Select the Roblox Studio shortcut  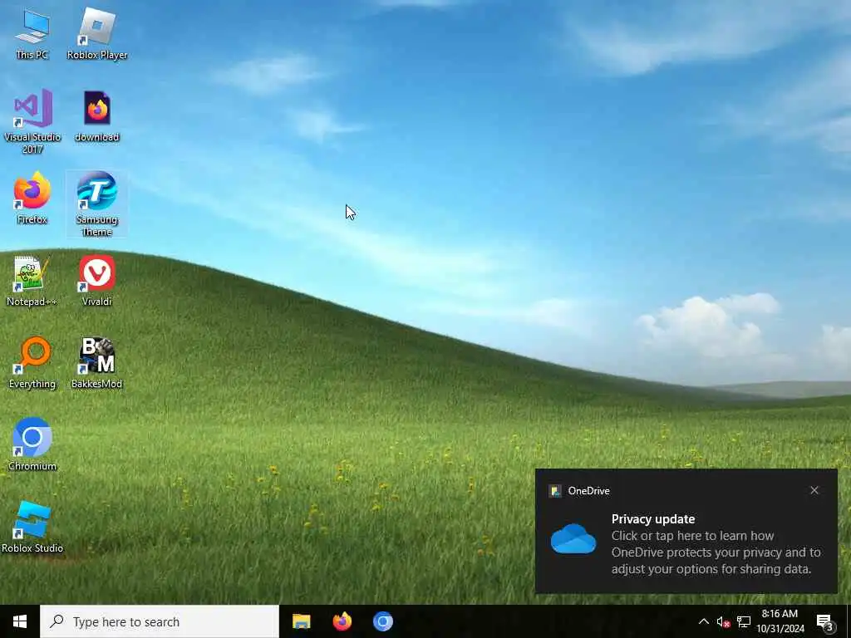(32, 528)
